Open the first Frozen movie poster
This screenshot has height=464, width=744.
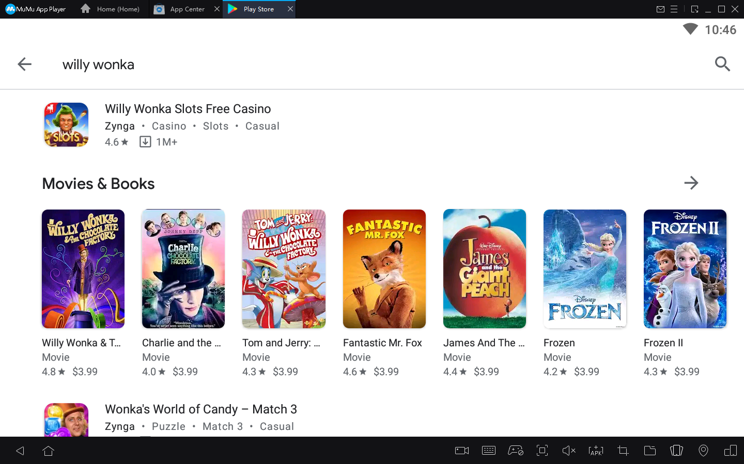tap(585, 269)
